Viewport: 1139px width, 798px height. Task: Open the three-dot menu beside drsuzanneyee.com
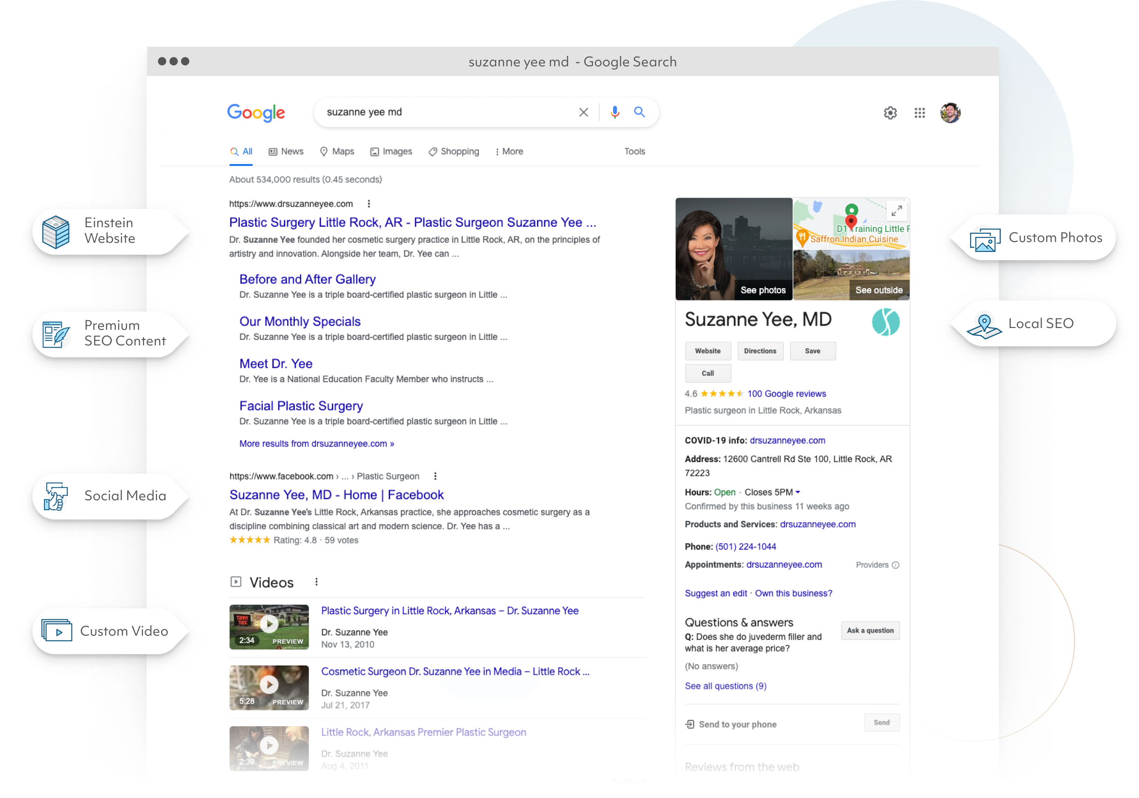tap(369, 203)
